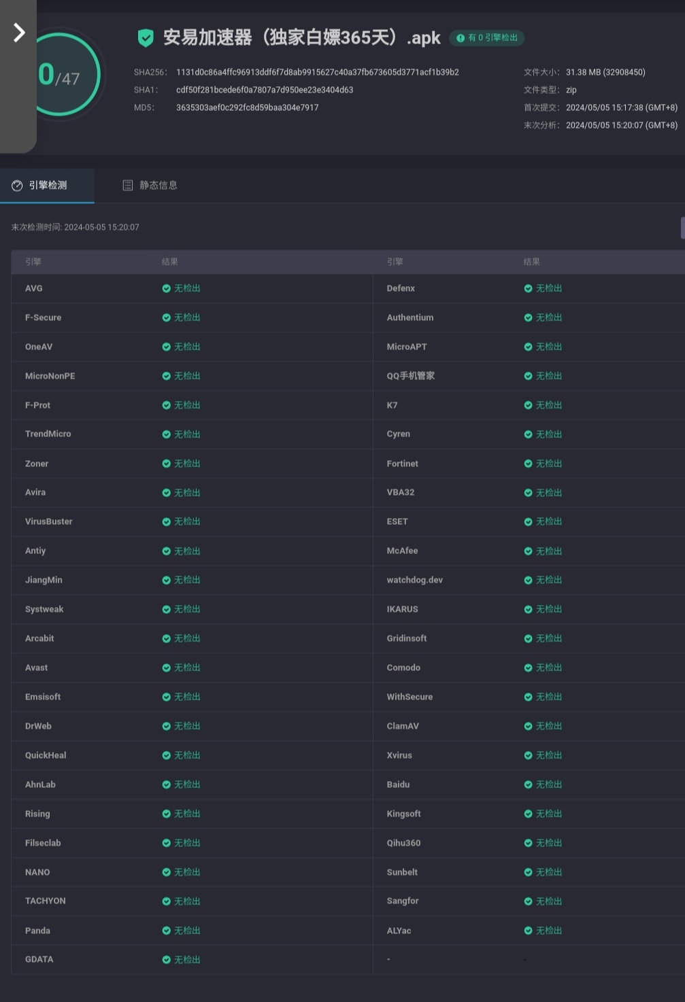Click the NANO engine name

[x=37, y=872]
